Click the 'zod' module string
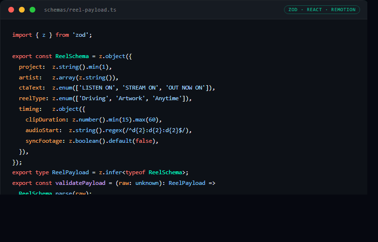 pos(80,35)
